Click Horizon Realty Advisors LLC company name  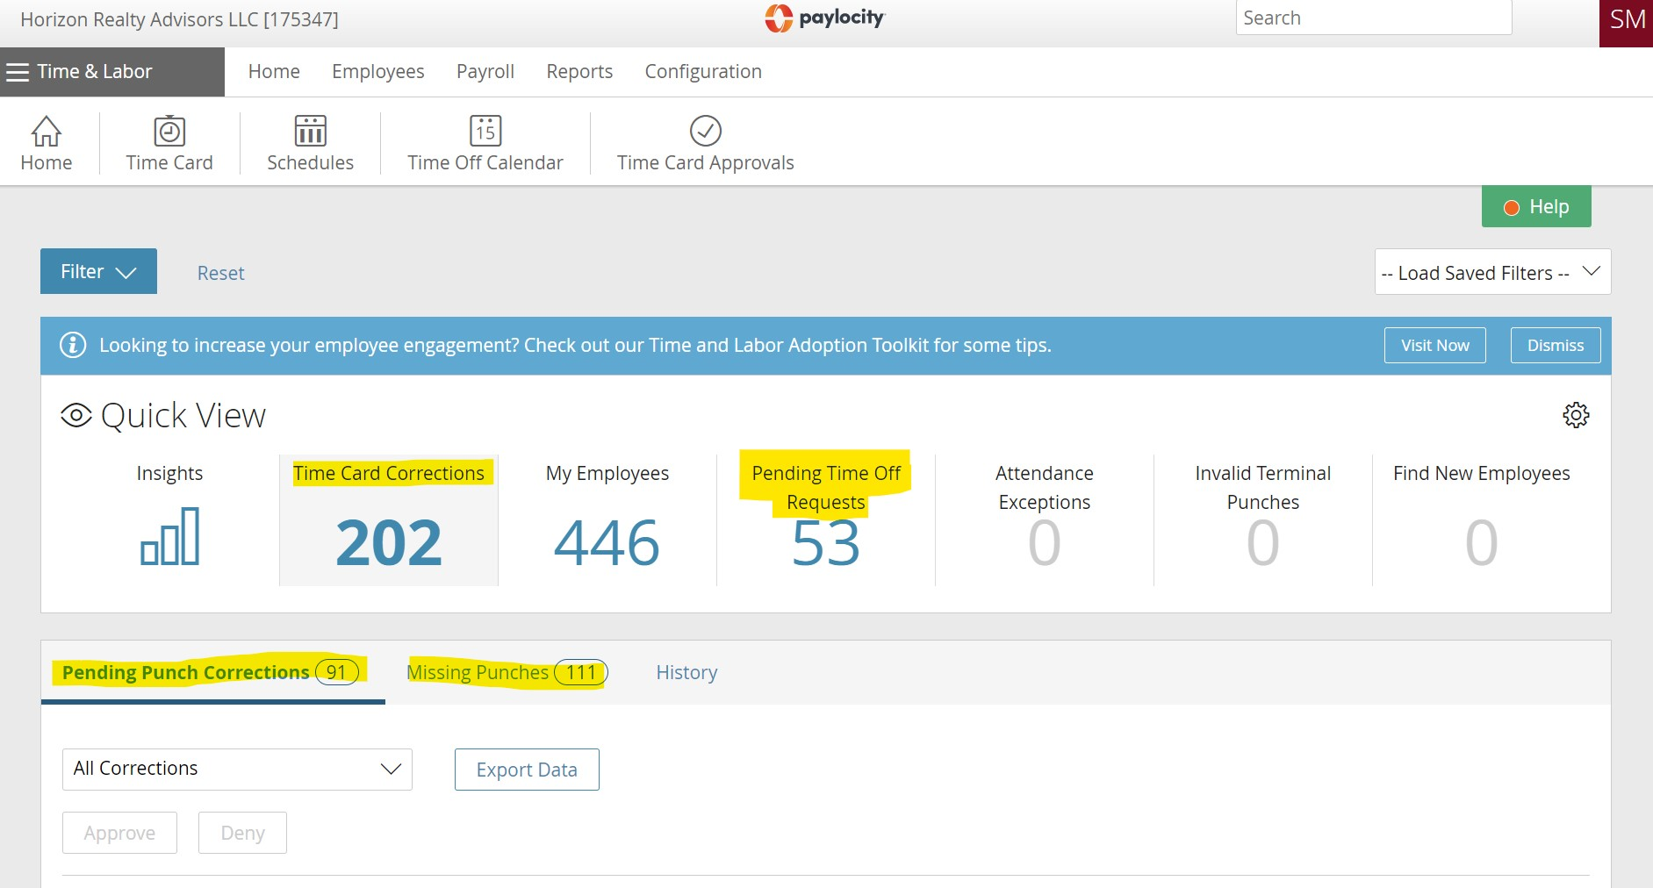point(179,19)
